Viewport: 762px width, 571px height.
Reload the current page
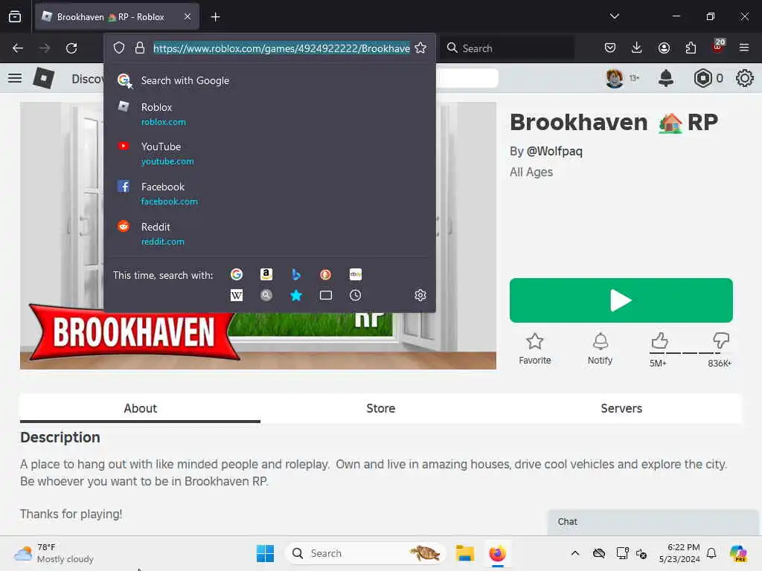point(71,48)
